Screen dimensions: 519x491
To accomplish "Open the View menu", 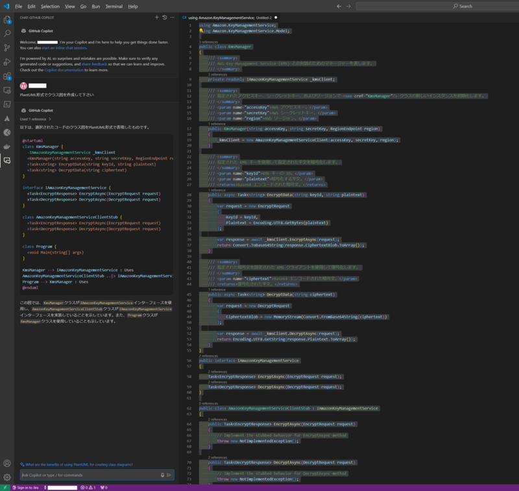I will tap(70, 6).
